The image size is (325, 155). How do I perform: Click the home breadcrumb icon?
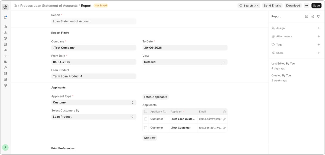[15, 5]
